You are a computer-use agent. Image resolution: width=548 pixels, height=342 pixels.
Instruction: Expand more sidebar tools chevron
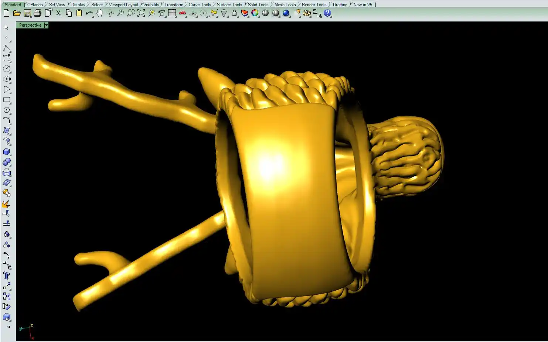coord(8,327)
